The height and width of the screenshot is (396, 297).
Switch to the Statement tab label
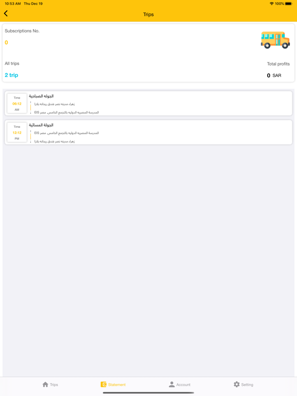tap(117, 385)
